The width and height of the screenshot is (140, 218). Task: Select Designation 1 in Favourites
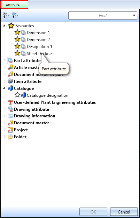39,47
